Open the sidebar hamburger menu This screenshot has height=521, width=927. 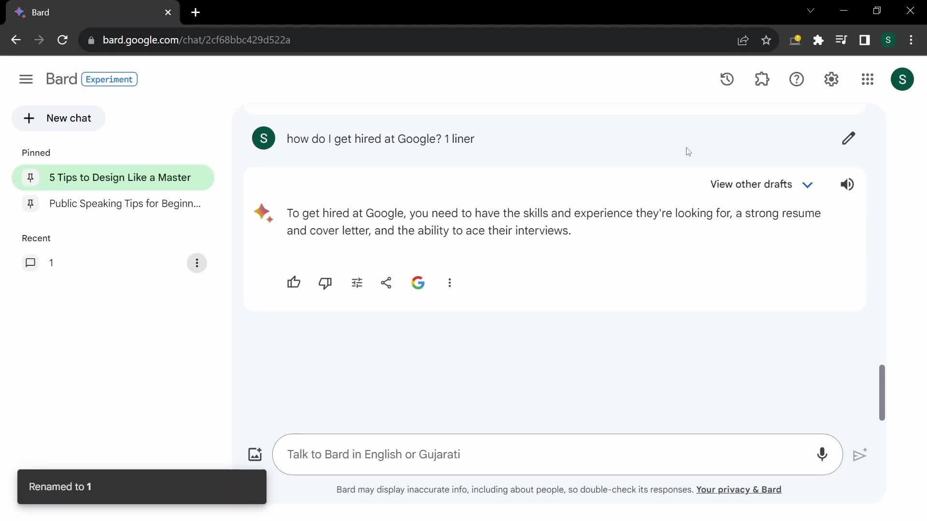pos(26,78)
